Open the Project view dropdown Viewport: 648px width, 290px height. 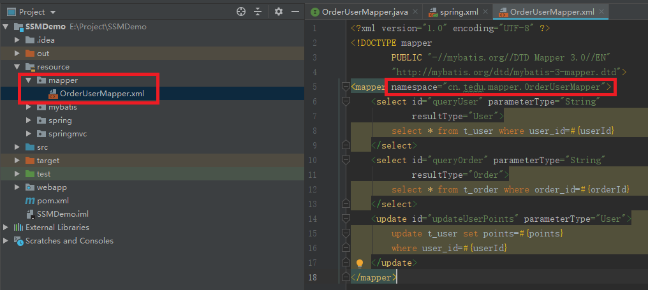coord(52,12)
